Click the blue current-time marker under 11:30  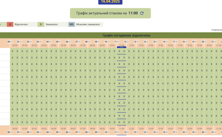pos(122,47)
